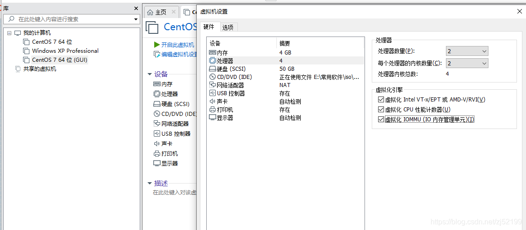This screenshot has height=230, width=526.
Task: Toggle 虚拟化 Intel VT-x/EPT 或 AMD-V/RVI checkbox
Action: coord(380,99)
